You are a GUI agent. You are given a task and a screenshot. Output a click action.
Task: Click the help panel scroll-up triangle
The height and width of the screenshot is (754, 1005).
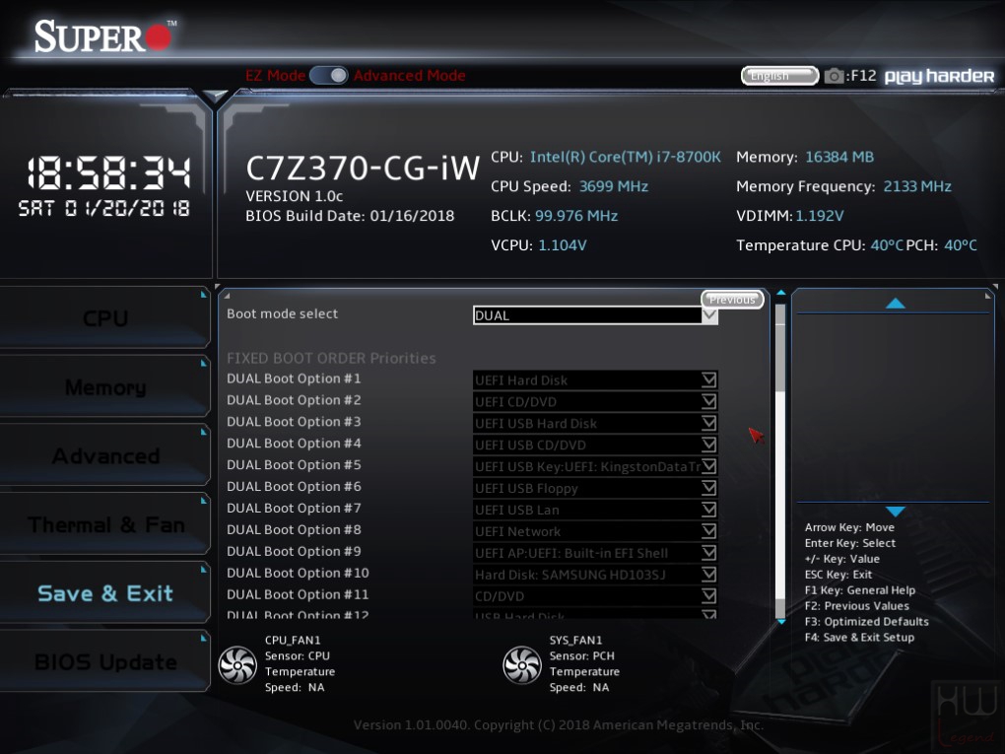(895, 304)
